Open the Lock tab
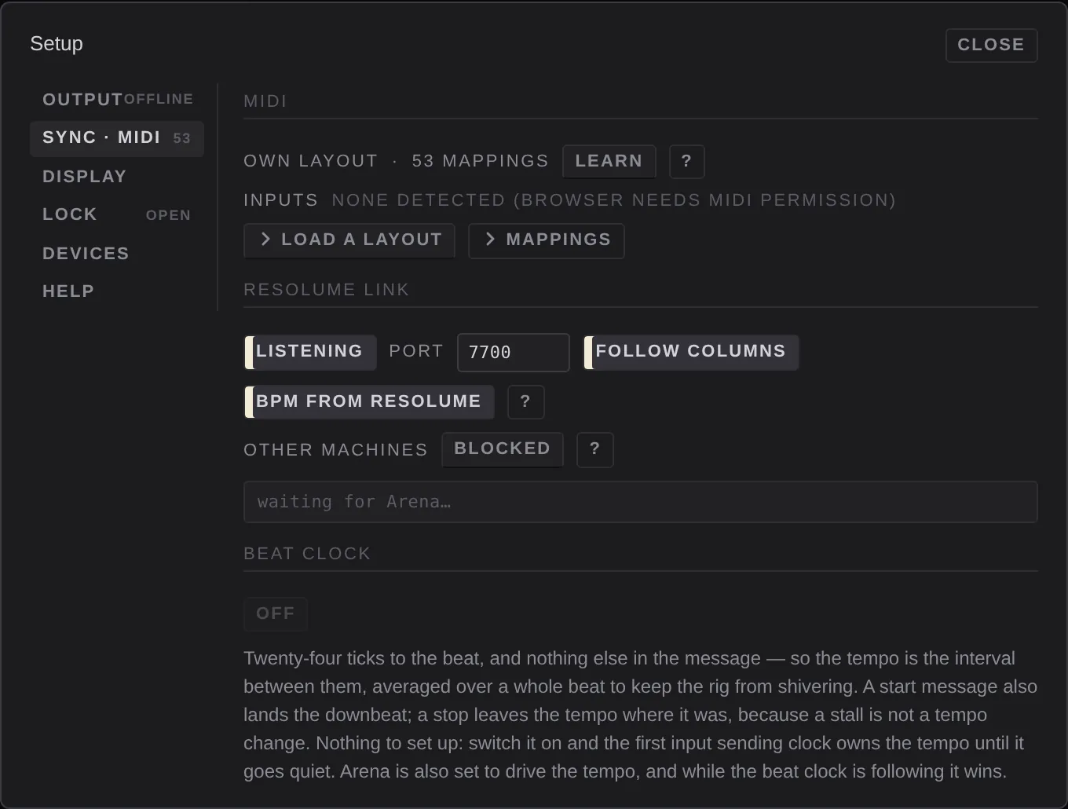The height and width of the screenshot is (809, 1068). (x=117, y=215)
